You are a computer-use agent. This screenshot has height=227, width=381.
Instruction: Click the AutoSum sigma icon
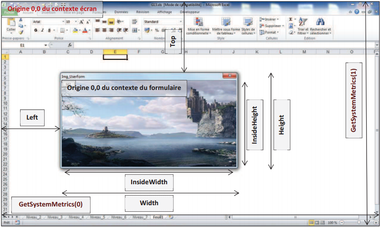click(x=291, y=20)
